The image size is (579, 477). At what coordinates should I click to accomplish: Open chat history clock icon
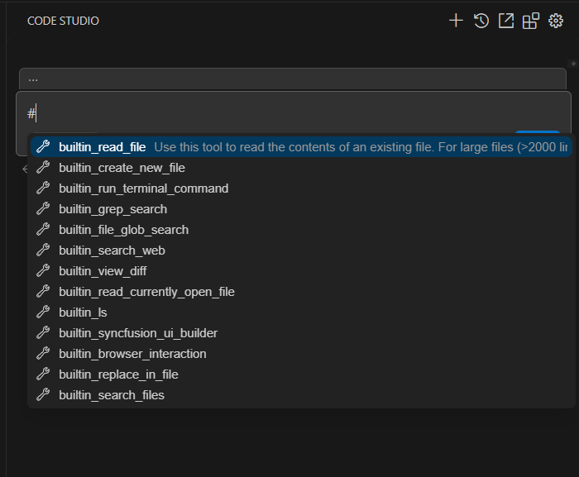click(x=481, y=21)
